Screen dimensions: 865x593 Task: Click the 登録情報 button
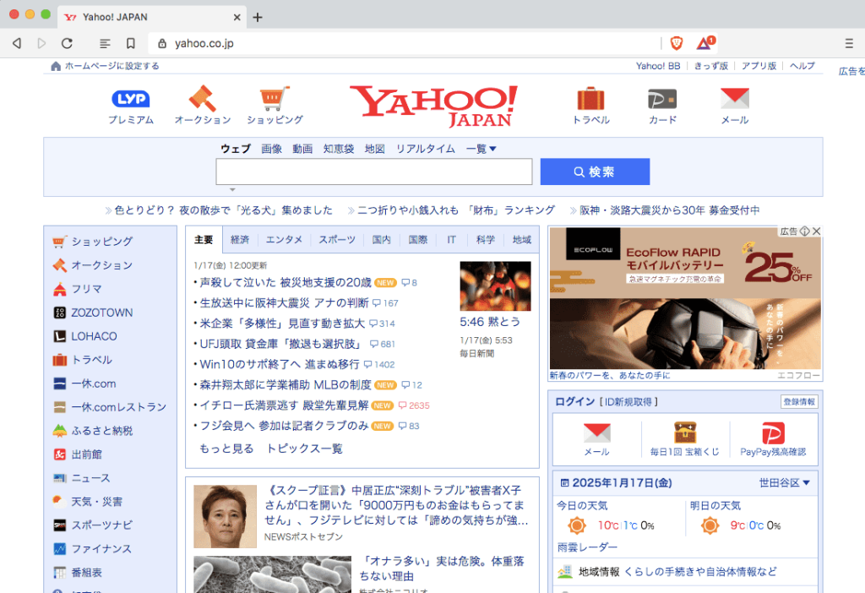(x=799, y=401)
